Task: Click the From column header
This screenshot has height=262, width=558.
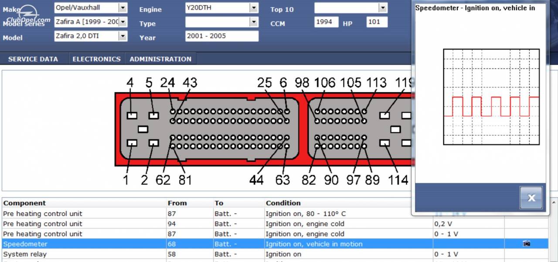Action: click(x=177, y=203)
